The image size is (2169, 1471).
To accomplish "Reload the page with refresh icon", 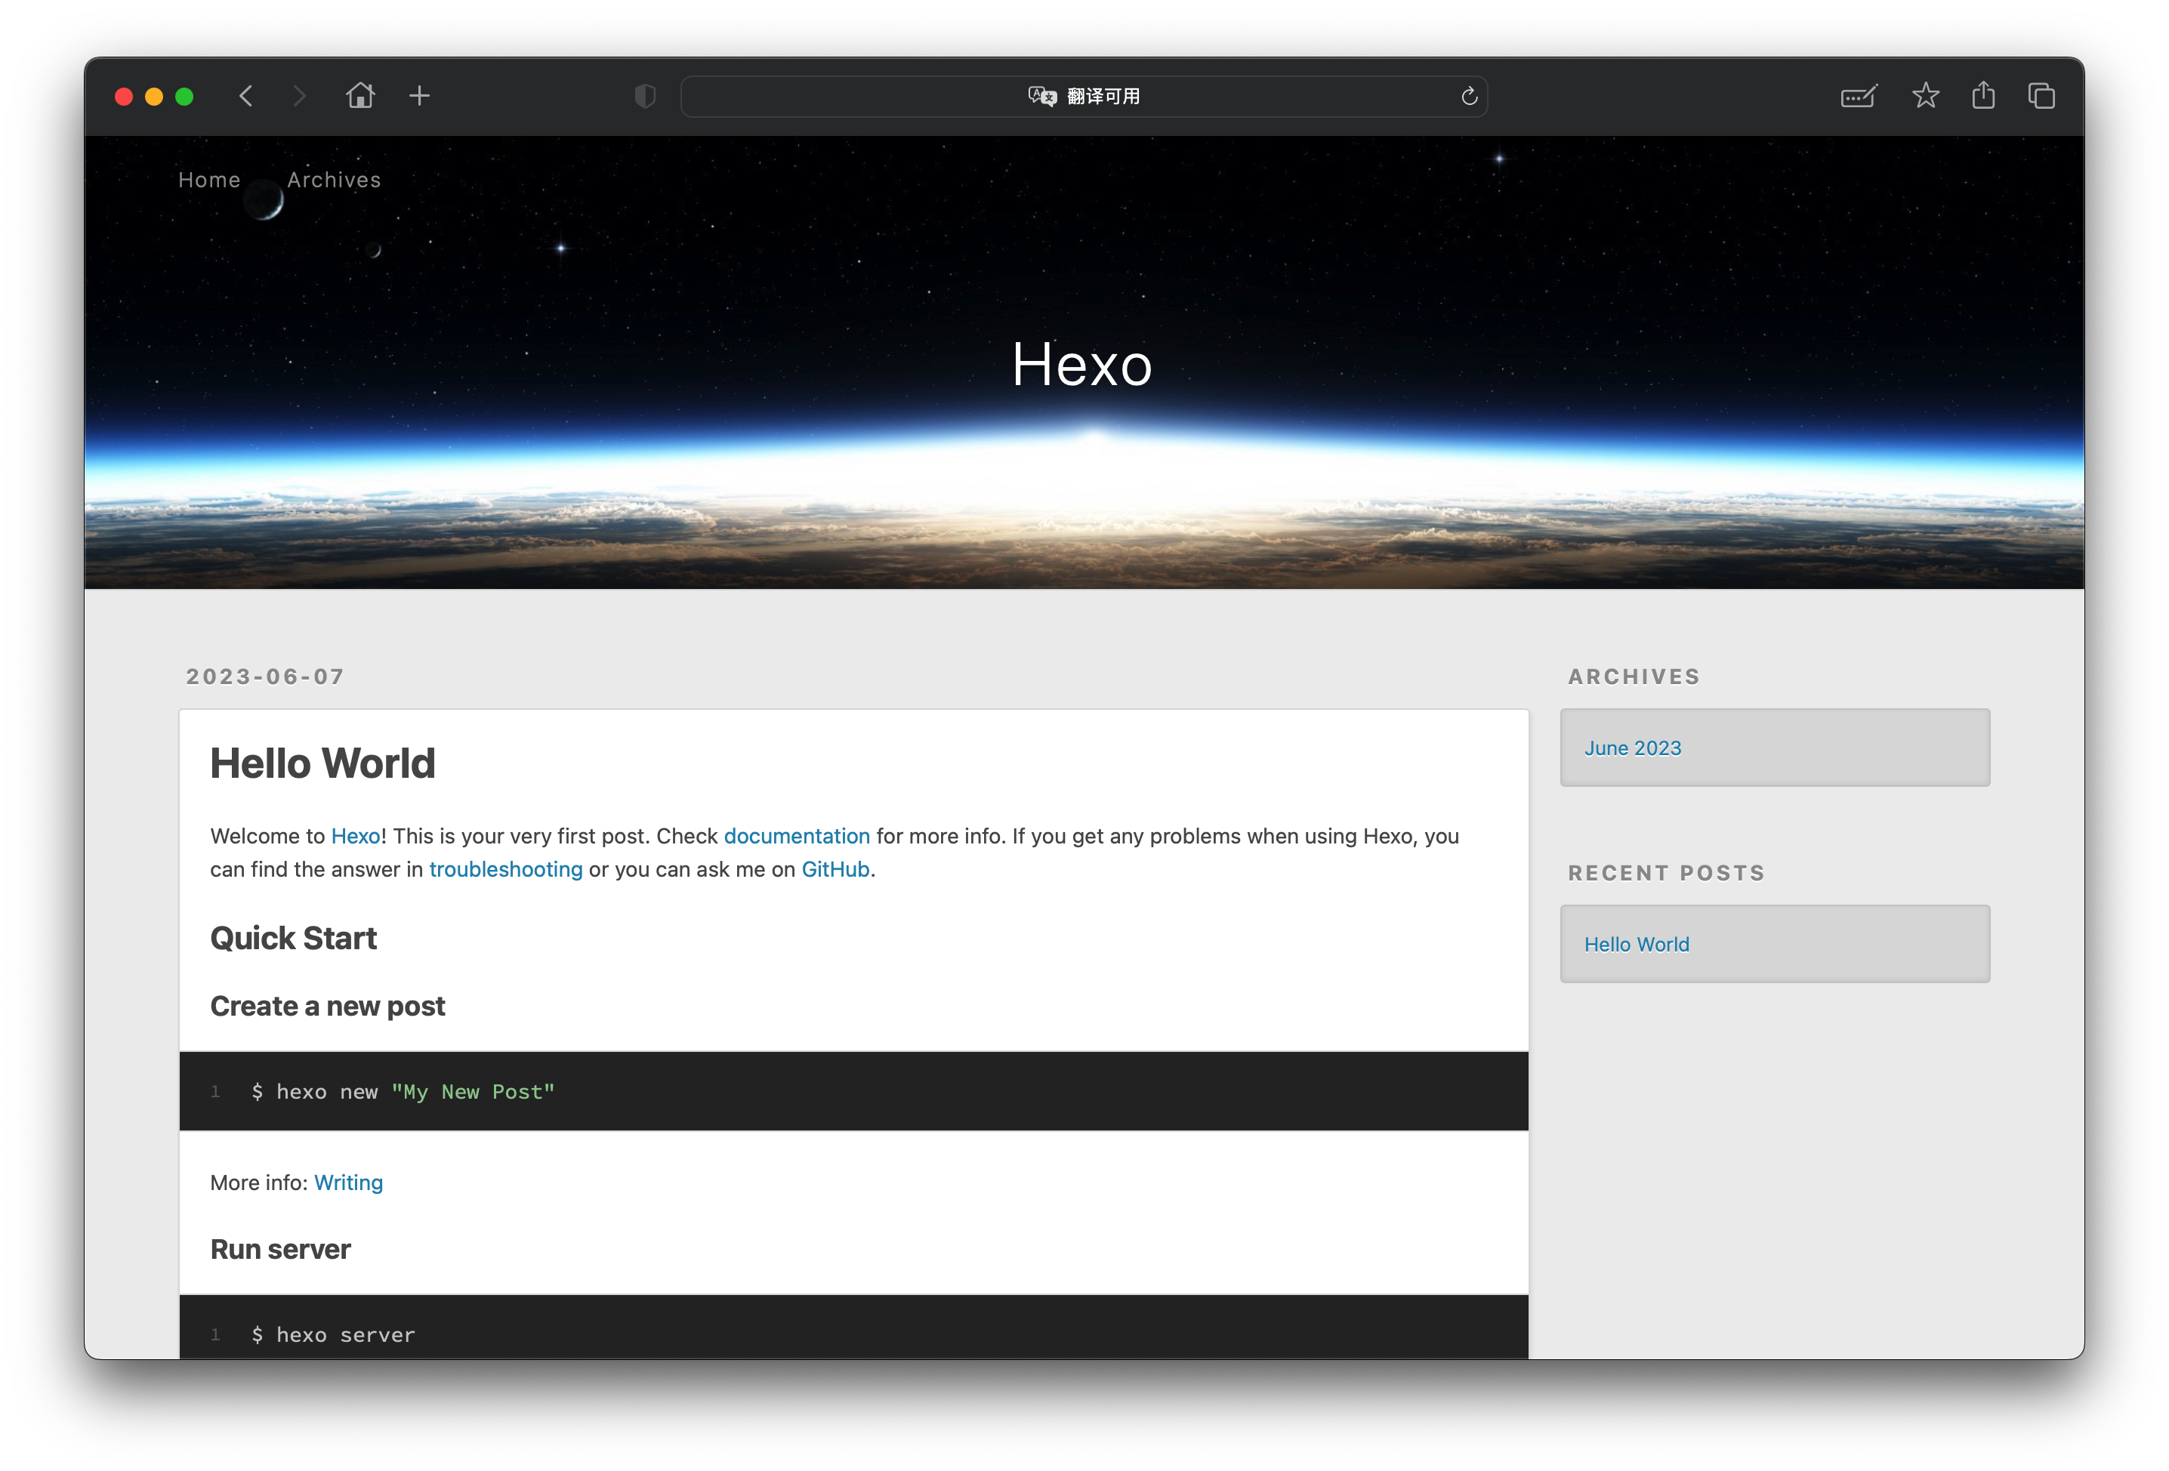I will [x=1469, y=96].
